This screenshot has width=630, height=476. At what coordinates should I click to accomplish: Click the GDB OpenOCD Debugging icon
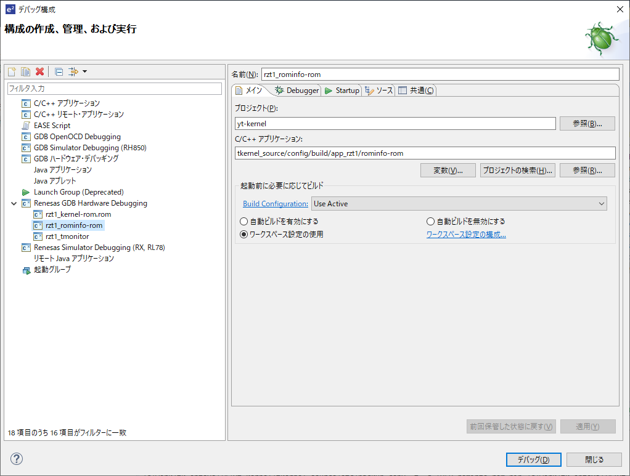coord(26,137)
